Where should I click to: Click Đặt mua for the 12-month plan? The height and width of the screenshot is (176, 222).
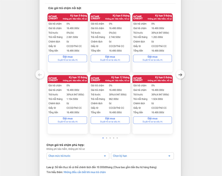[x=110, y=120]
